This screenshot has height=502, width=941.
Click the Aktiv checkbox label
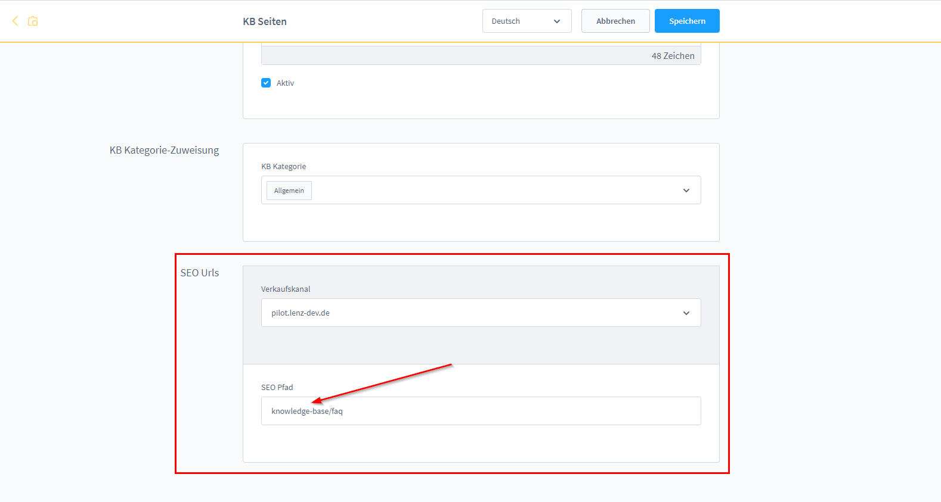point(285,83)
